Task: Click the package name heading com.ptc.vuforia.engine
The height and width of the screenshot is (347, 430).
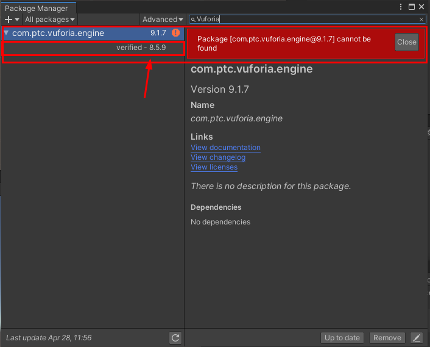Action: click(252, 69)
